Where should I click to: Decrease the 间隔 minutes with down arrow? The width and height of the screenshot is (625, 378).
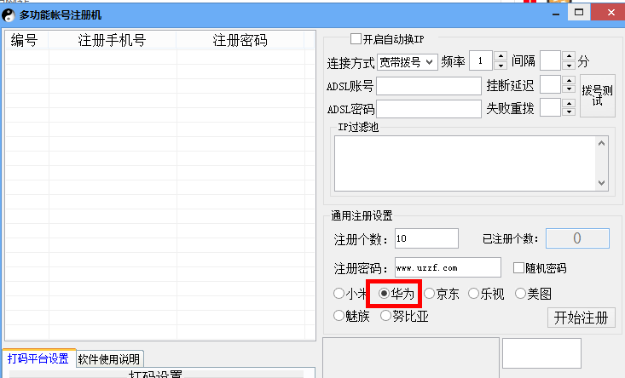569,66
